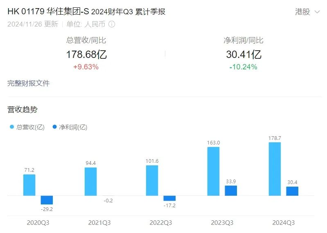
Task: Select the 2023Q3 revenue bar labeled 163.0
Action: pyautogui.click(x=213, y=171)
